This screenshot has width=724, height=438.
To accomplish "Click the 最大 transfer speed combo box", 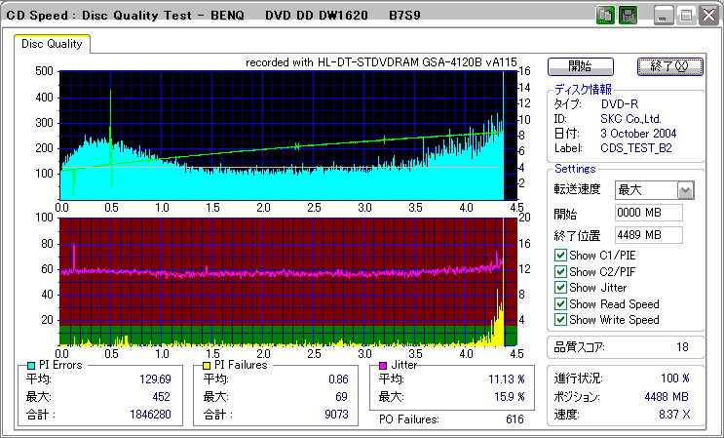I will tap(655, 190).
